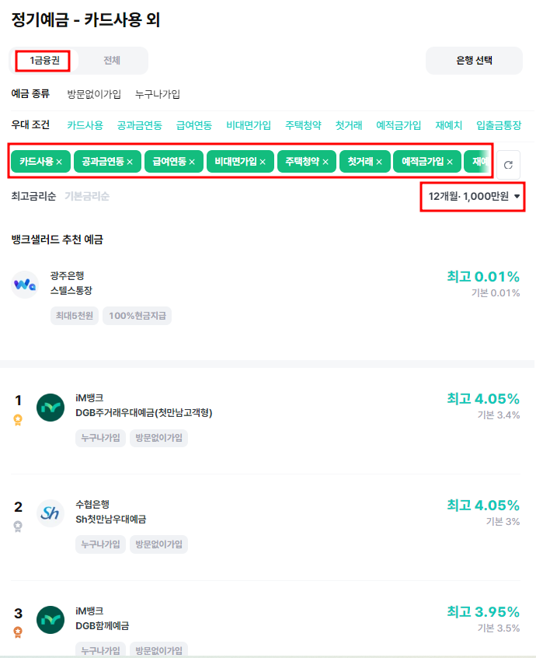Open the 은행 선택 bank selector

475,58
